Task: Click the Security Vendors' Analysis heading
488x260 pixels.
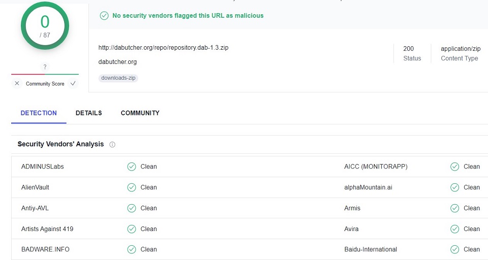Action: [x=60, y=144]
